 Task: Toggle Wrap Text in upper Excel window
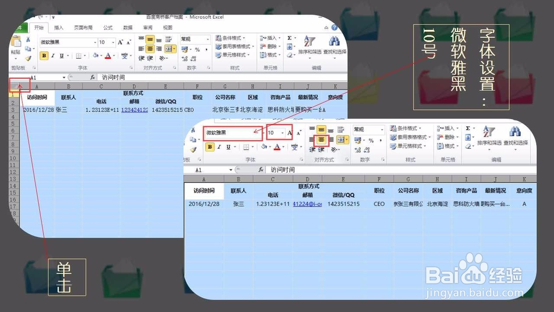168,39
